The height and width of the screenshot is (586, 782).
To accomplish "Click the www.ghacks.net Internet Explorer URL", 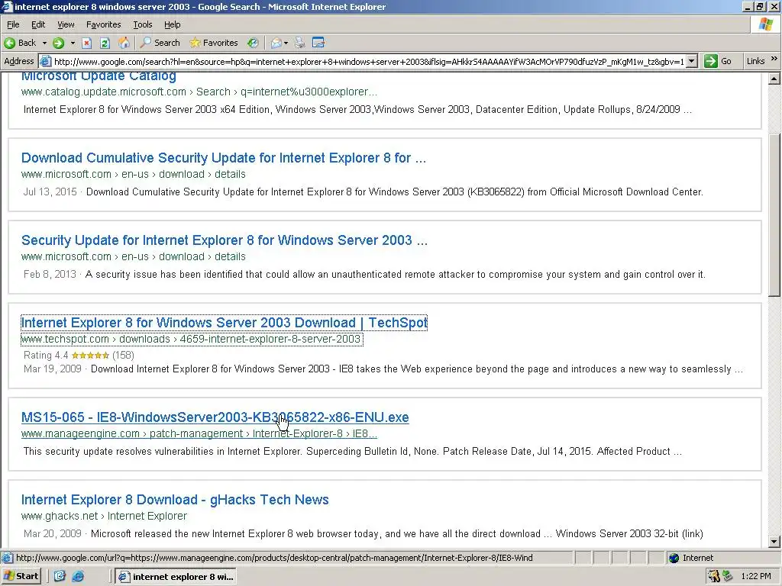I will point(104,517).
